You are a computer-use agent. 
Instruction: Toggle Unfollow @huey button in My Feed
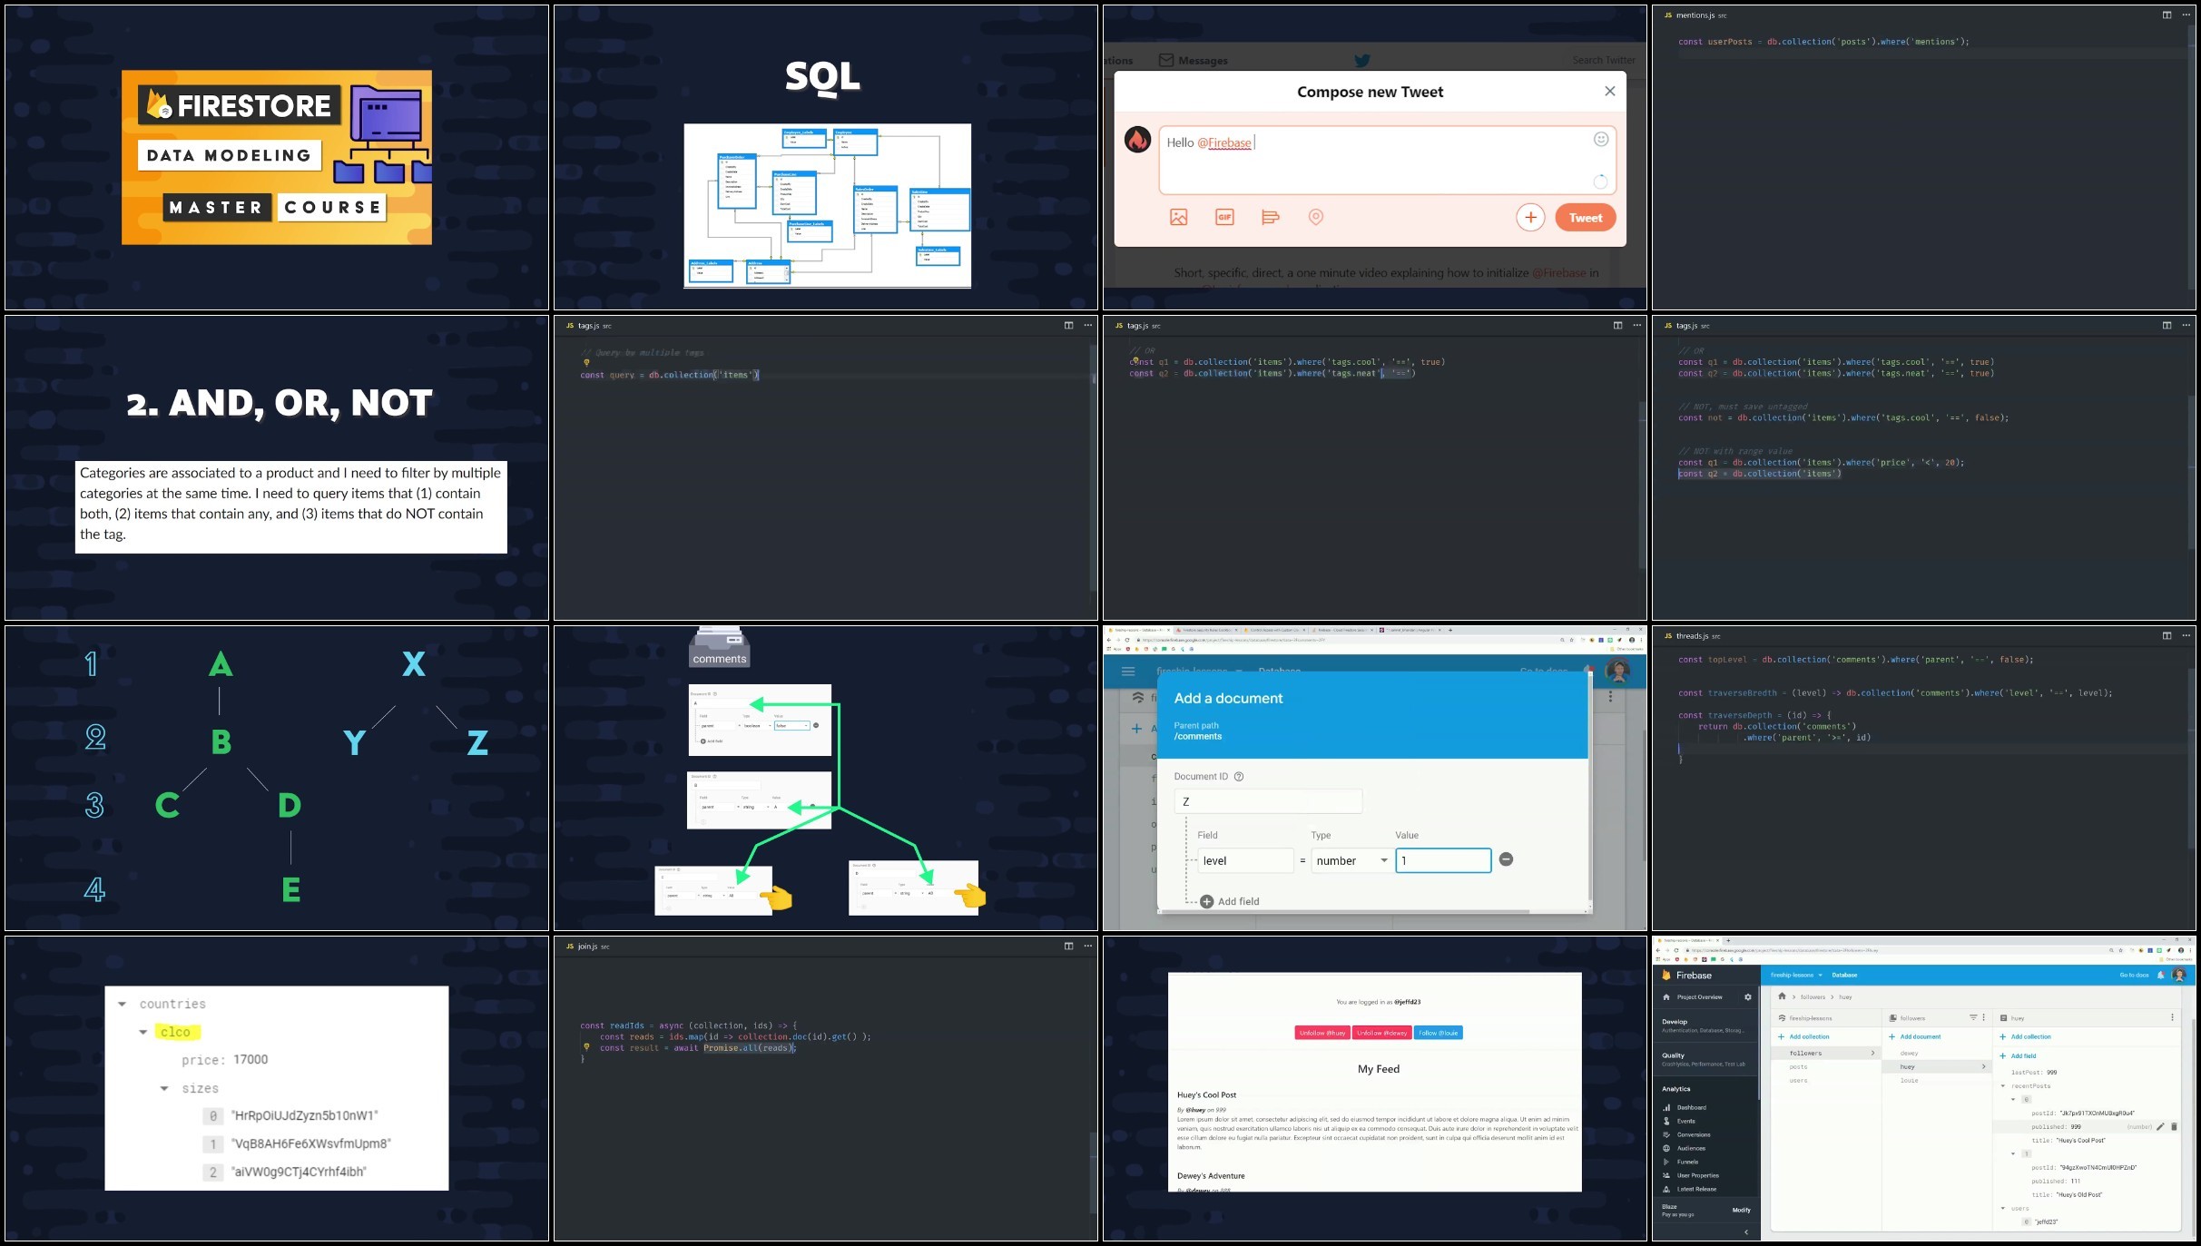(1322, 1033)
